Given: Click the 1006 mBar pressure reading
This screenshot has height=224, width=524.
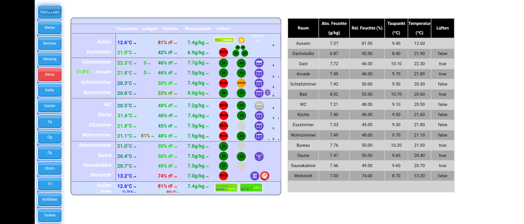Looking at the screenshot, I should coord(258,36).
